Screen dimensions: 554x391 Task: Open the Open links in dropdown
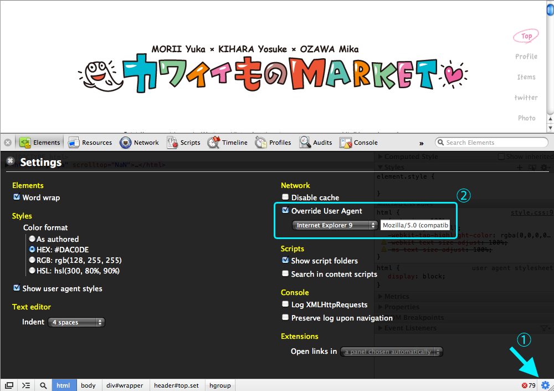click(x=391, y=352)
